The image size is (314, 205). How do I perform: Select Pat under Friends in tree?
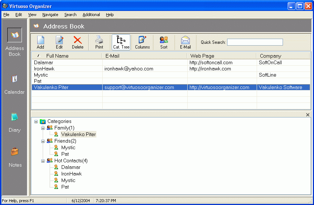(65, 154)
